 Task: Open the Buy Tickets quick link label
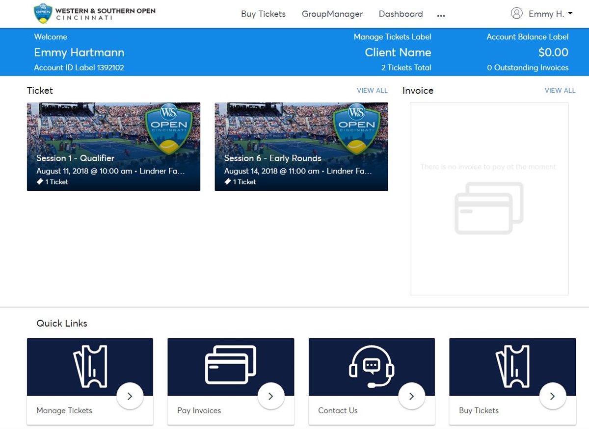(479, 410)
